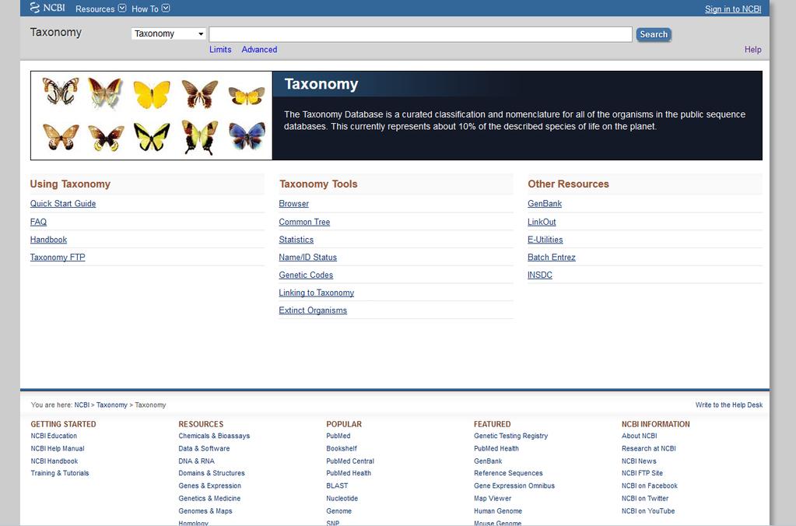The height and width of the screenshot is (526, 796).
Task: Expand the How To menu arrow
Action: (x=166, y=8)
